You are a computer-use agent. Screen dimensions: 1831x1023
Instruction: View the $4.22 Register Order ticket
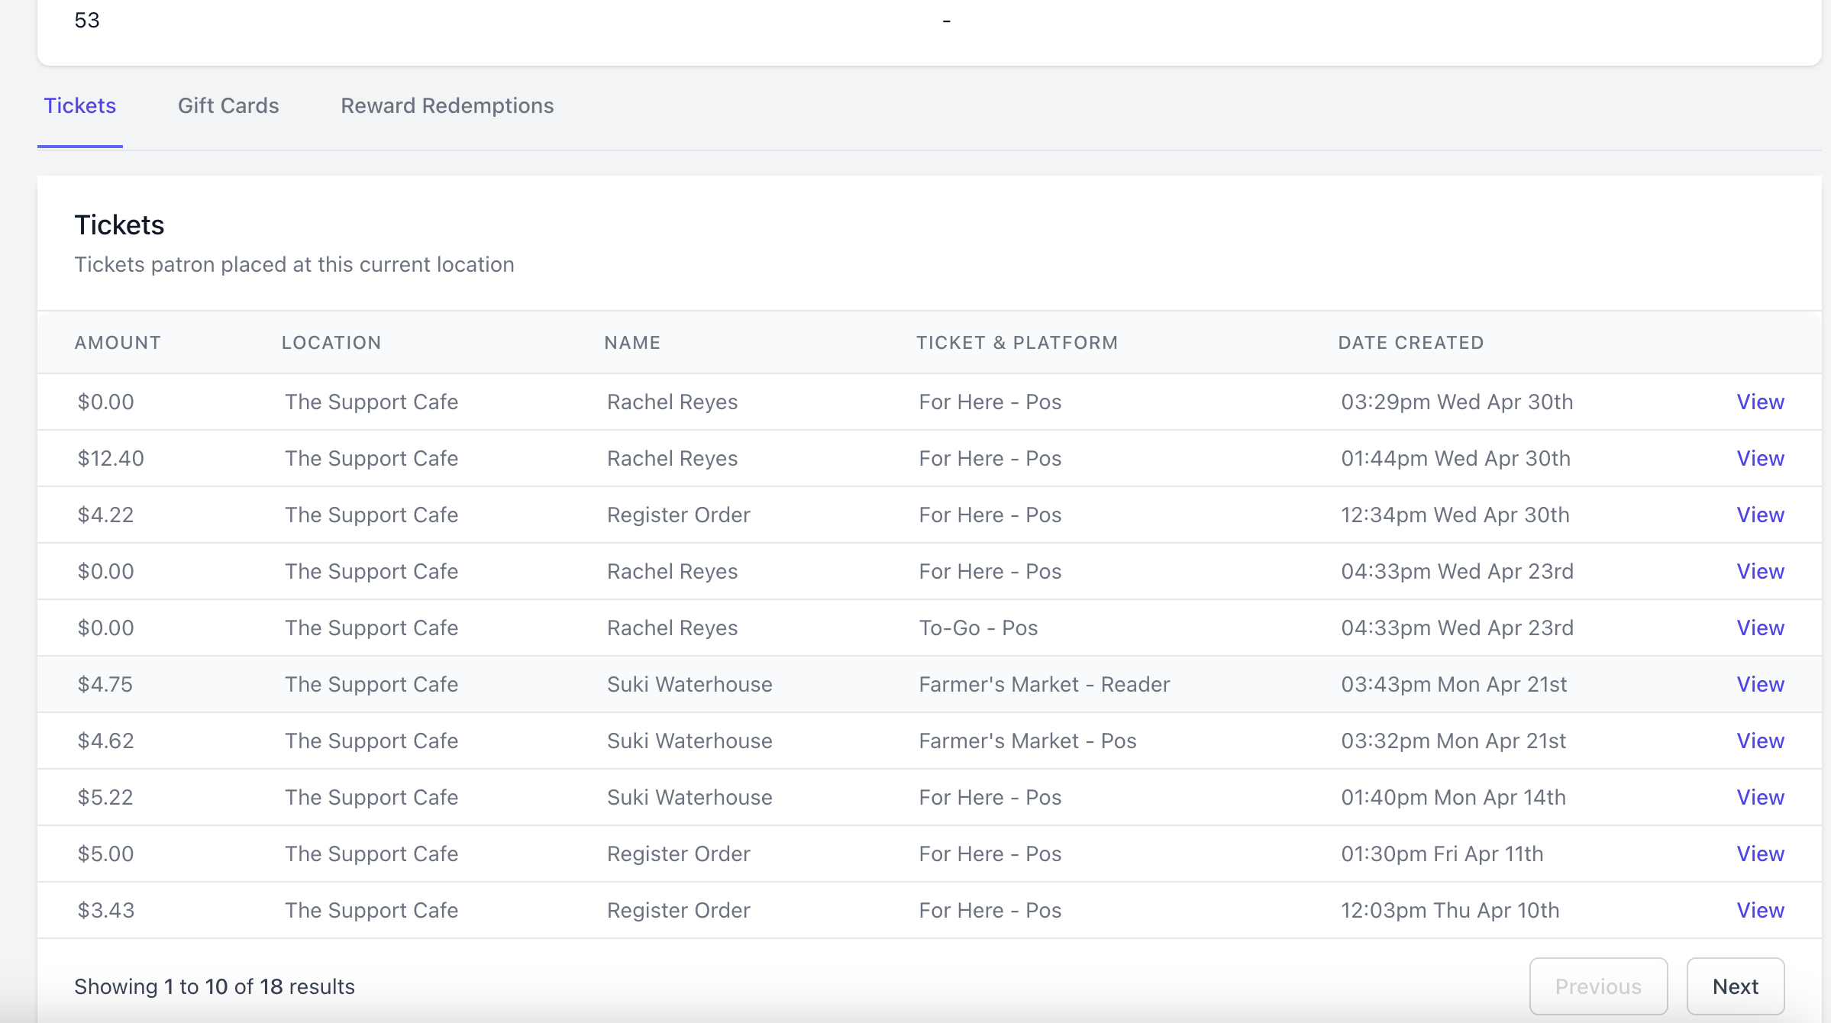[x=1760, y=515]
